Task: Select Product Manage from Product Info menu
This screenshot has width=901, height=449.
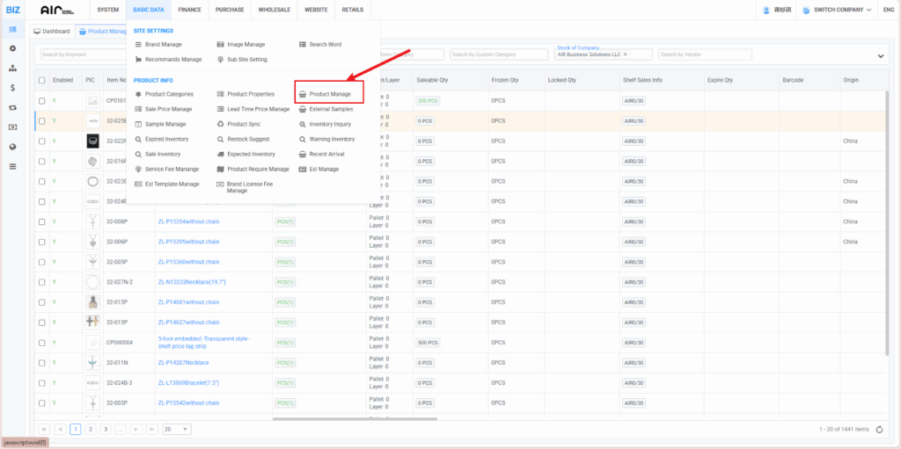Action: (329, 94)
